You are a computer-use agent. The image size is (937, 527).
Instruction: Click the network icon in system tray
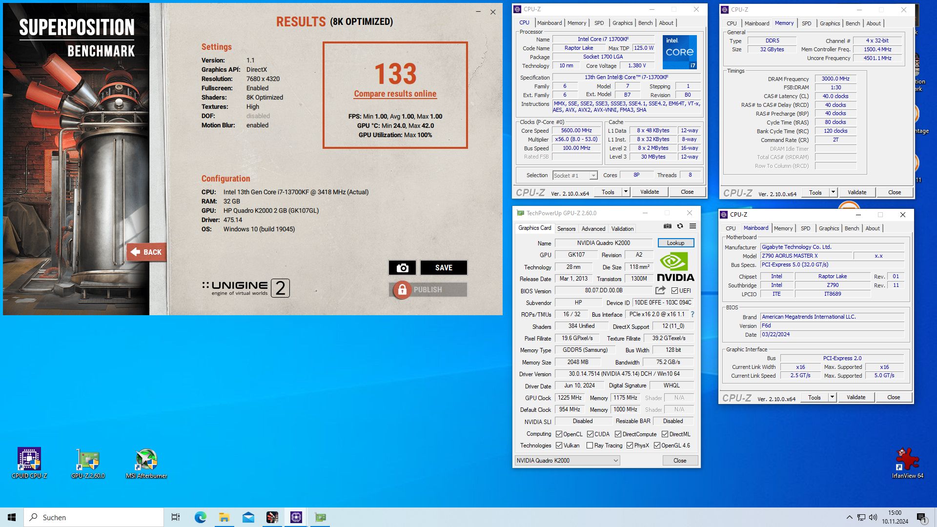[861, 517]
